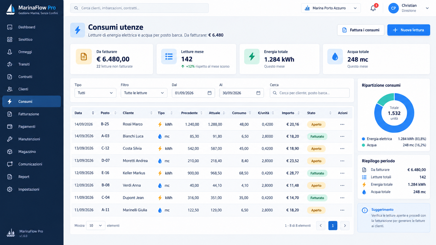Go to Ormeggi in the sidebar

pos(32,52)
